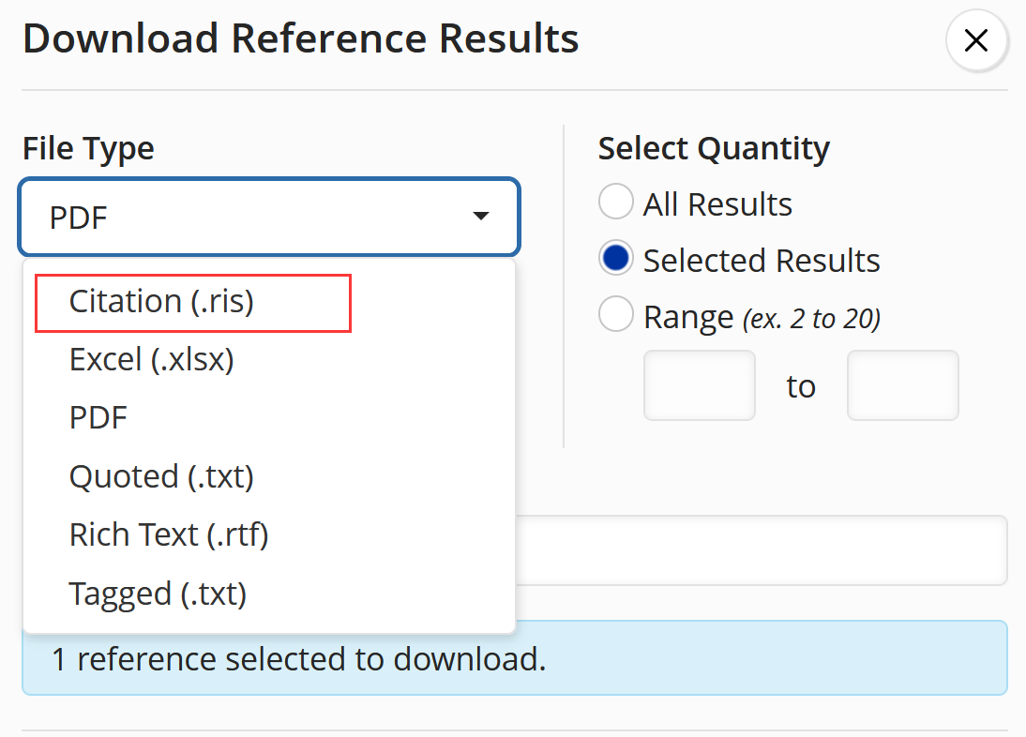Choose the Citation (.ris) file type

161,302
